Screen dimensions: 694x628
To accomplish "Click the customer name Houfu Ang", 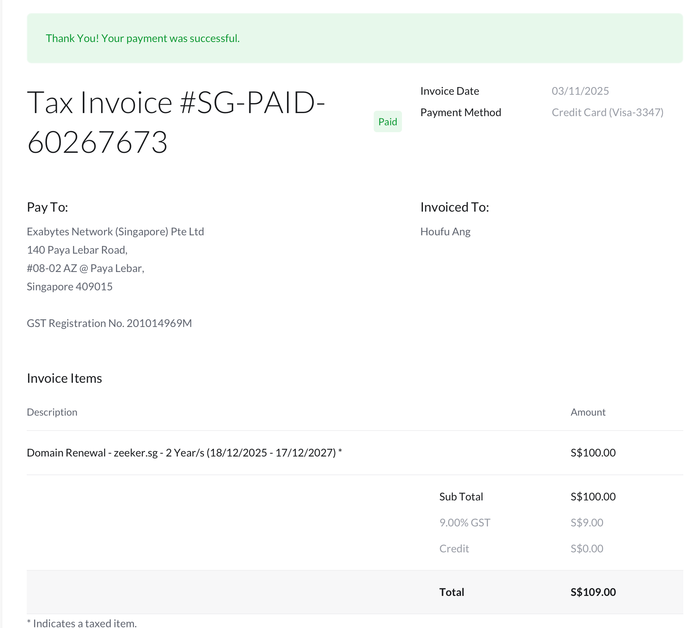I will (445, 231).
